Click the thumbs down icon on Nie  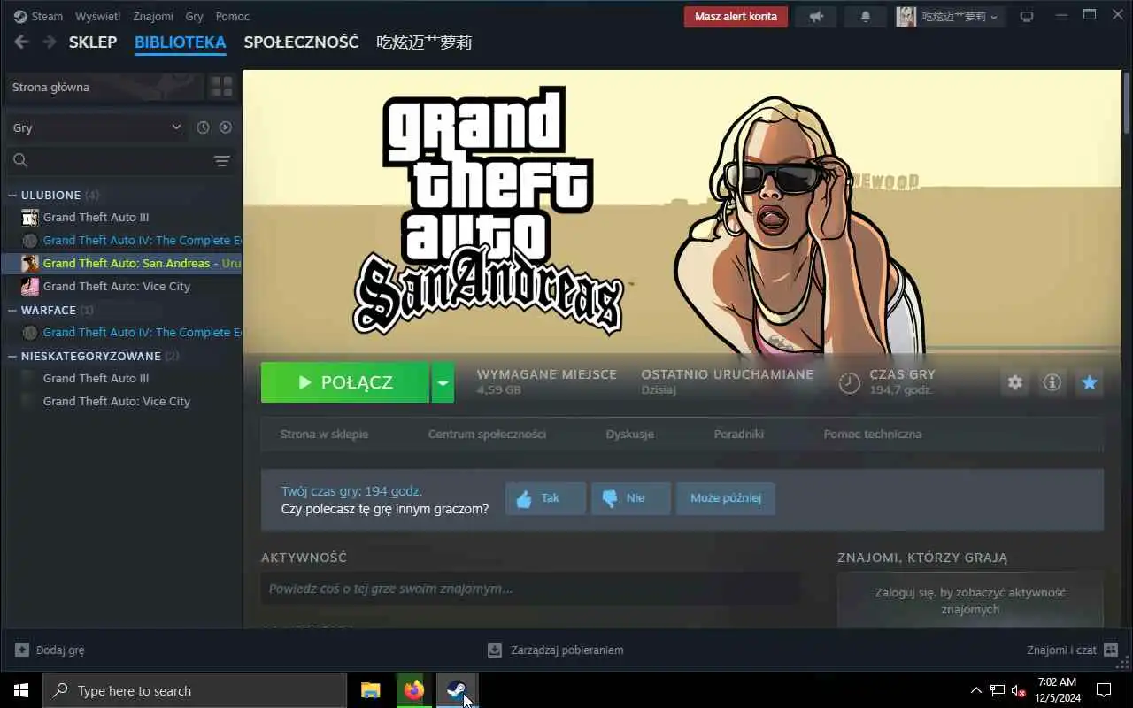[x=609, y=499]
